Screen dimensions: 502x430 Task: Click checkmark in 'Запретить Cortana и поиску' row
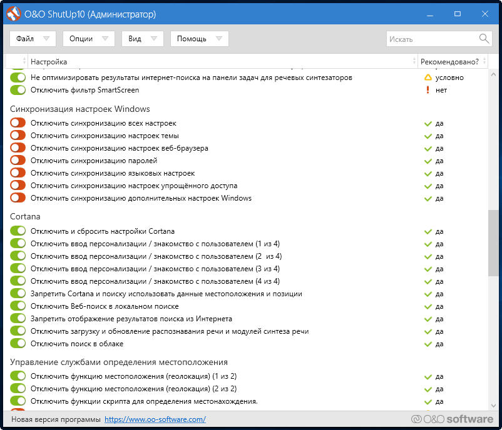(428, 294)
